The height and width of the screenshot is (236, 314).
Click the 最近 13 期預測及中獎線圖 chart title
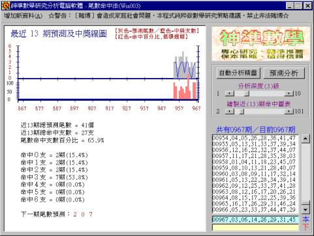pyautogui.click(x=59, y=34)
